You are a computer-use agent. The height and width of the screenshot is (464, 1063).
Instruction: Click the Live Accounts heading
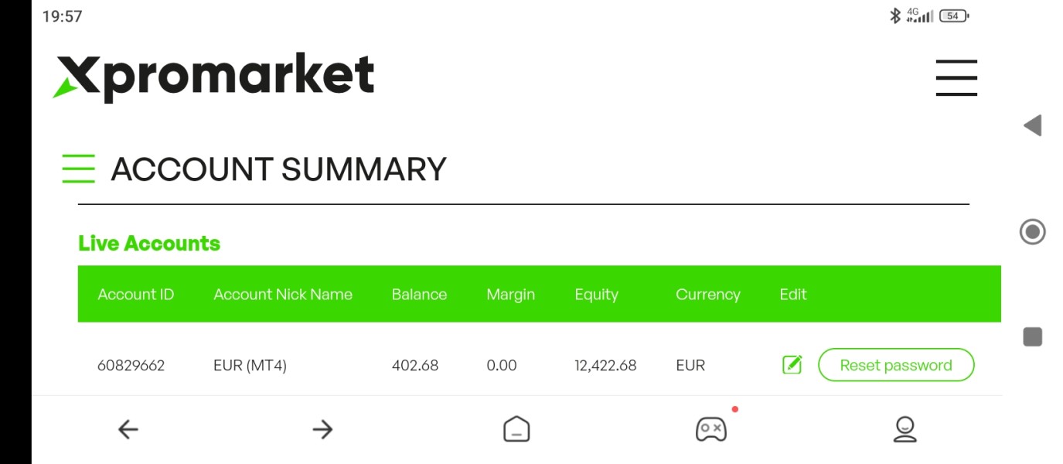tap(149, 244)
